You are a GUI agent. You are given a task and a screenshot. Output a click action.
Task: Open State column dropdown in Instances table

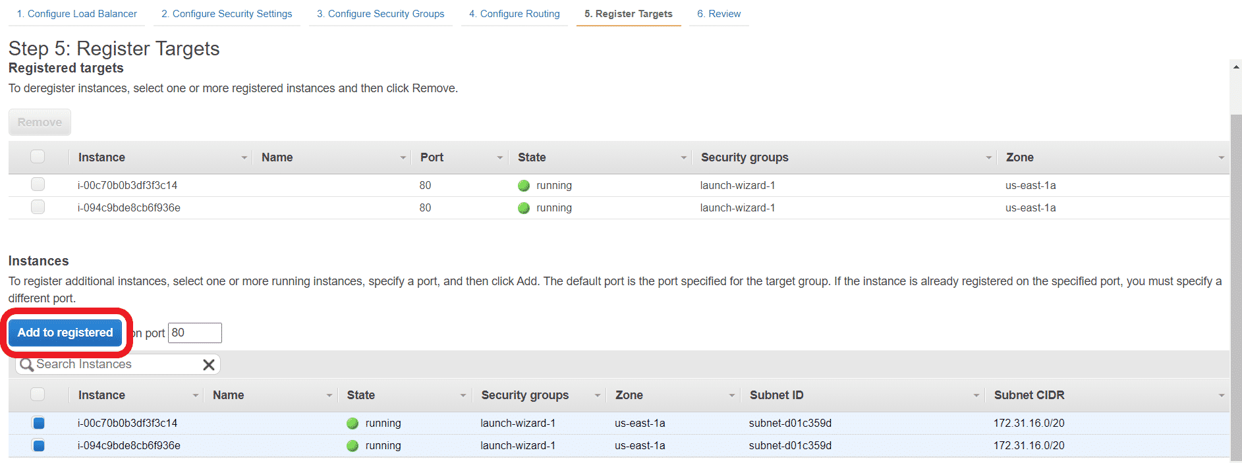coord(463,396)
